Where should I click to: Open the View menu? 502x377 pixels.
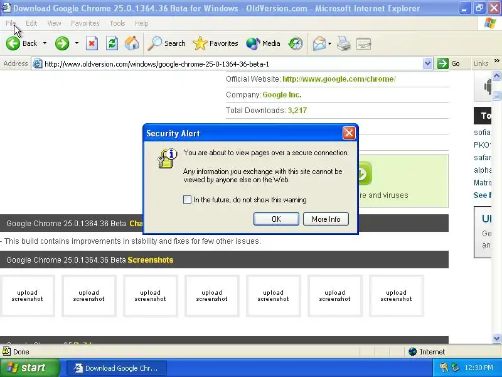pos(54,23)
